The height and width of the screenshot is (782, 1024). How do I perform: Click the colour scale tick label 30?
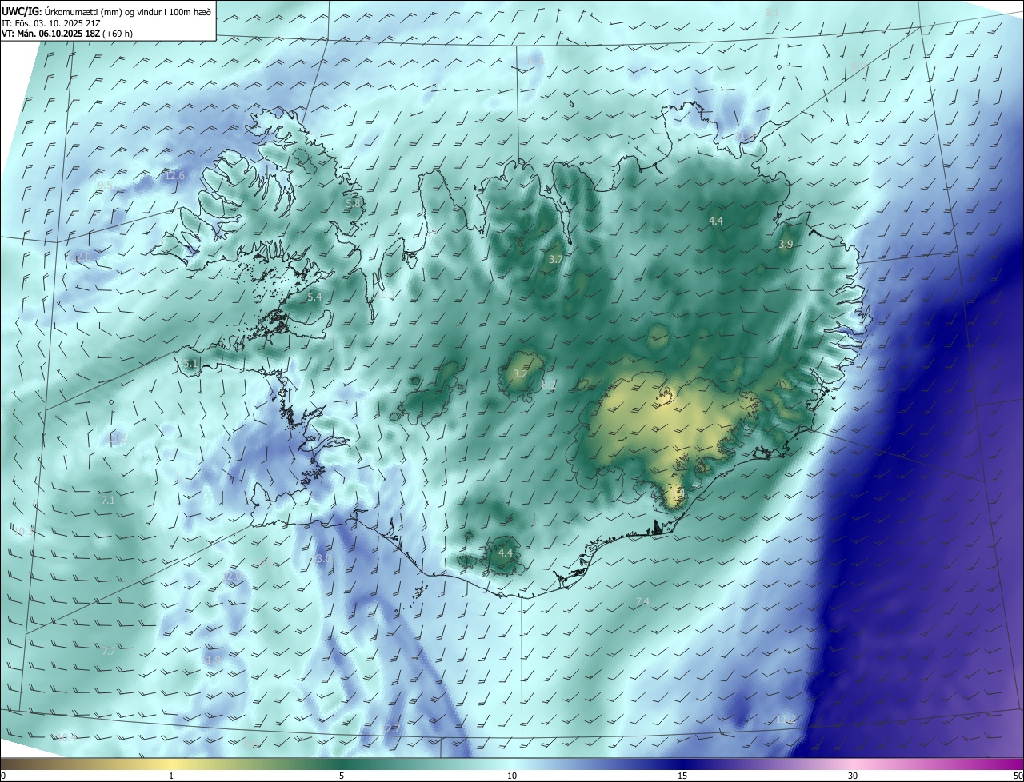853,776
